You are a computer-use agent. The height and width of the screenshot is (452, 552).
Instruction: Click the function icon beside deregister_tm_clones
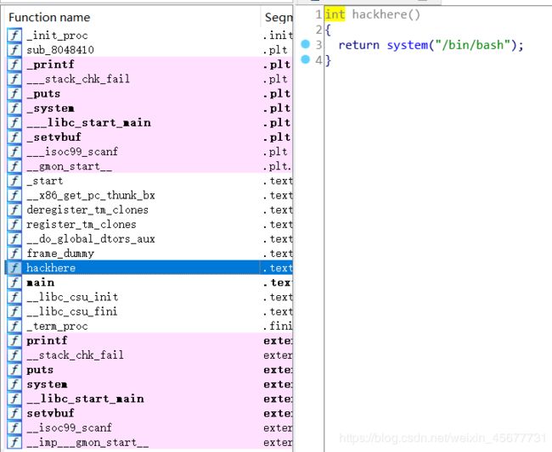[14, 209]
